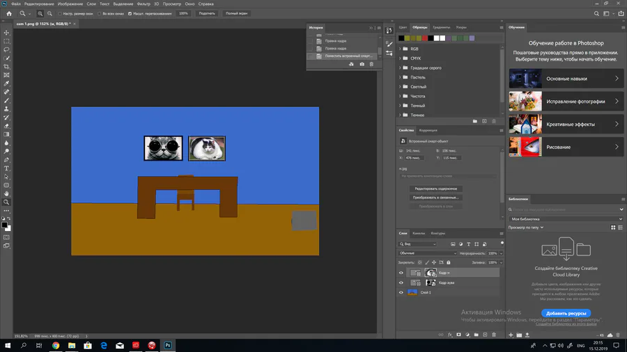Toggle the 'Во всех окнах' checkbox

coord(100,14)
